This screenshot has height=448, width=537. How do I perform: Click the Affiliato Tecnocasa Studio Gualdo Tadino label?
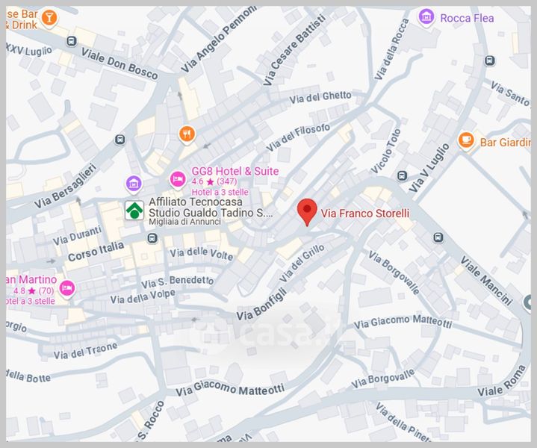(211, 208)
